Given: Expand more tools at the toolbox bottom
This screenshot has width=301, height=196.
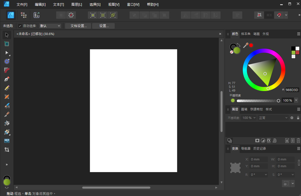Looking at the screenshot, I should tap(7, 164).
